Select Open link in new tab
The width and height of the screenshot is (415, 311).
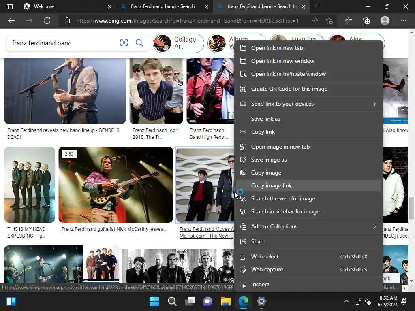[308, 48]
